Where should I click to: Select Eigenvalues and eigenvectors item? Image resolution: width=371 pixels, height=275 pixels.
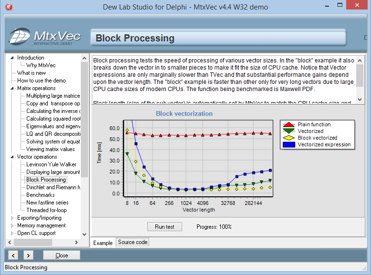click(53, 126)
